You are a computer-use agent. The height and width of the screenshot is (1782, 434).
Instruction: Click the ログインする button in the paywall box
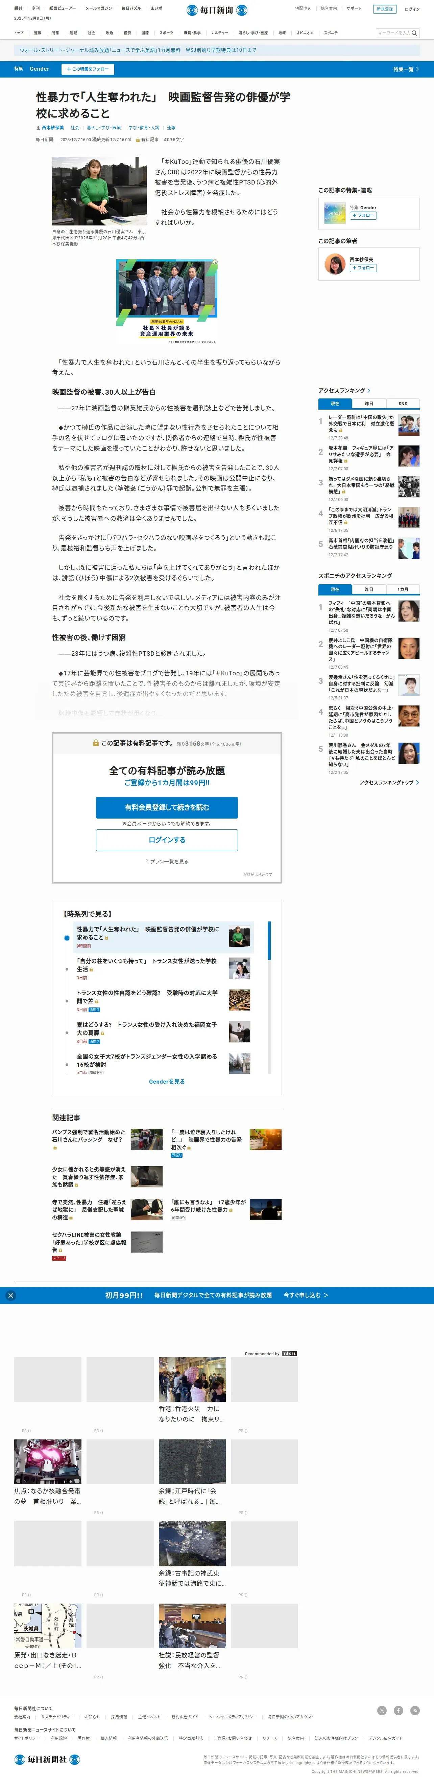pos(167,840)
